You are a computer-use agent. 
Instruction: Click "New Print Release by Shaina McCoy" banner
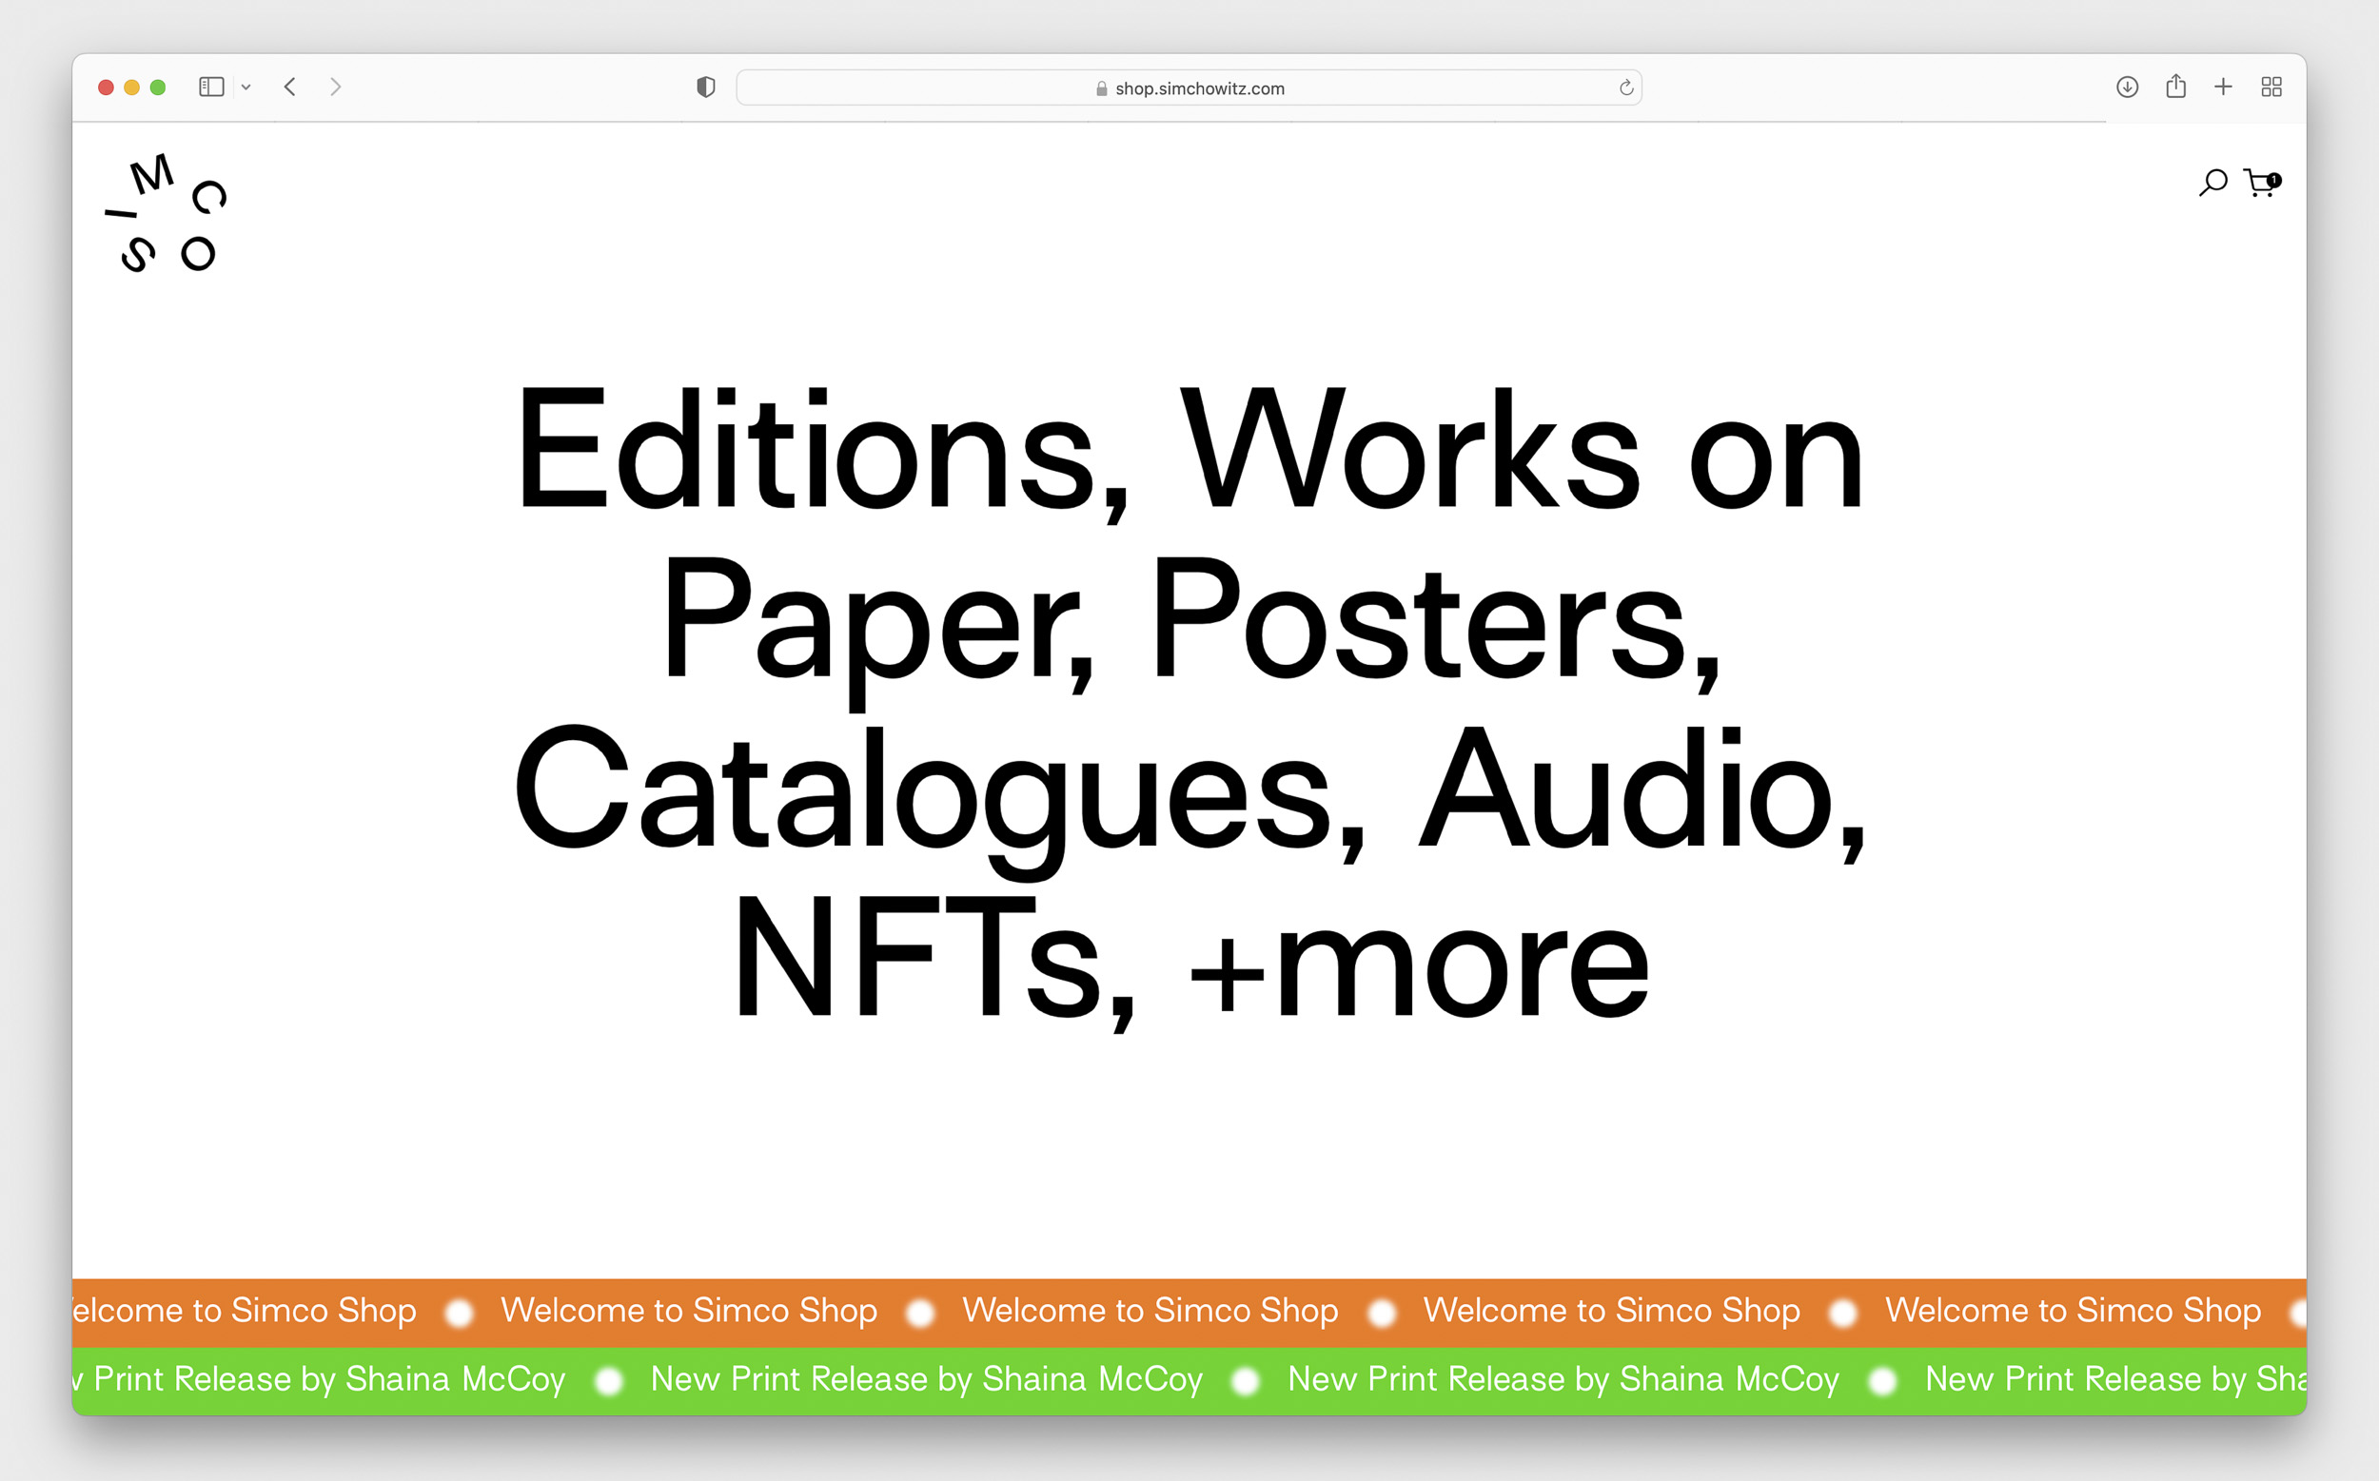coord(926,1379)
